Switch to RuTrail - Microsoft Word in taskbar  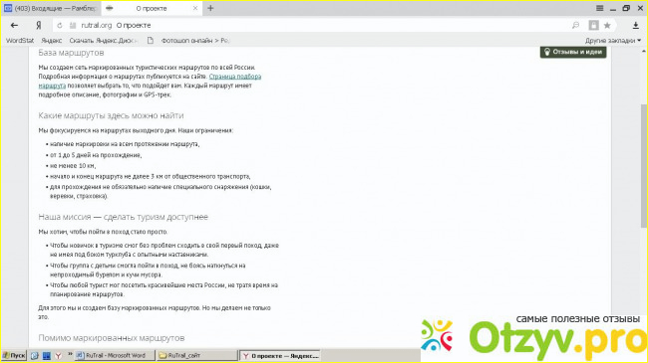[115, 356]
